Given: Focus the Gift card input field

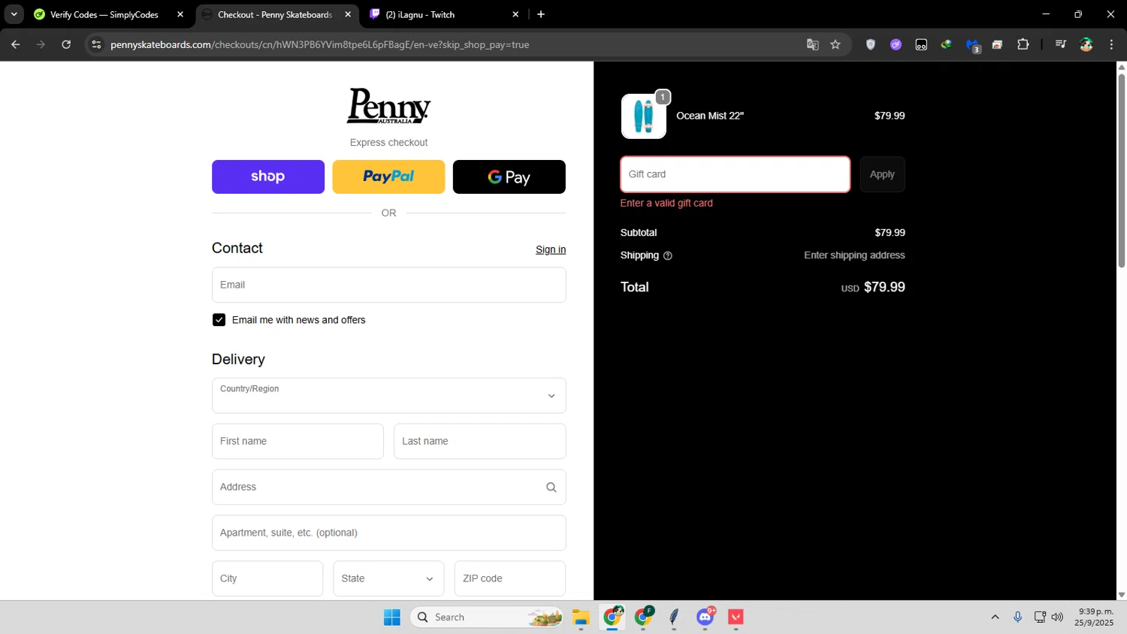Looking at the screenshot, I should [735, 174].
